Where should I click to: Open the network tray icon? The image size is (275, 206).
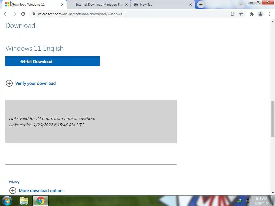[x=248, y=201]
